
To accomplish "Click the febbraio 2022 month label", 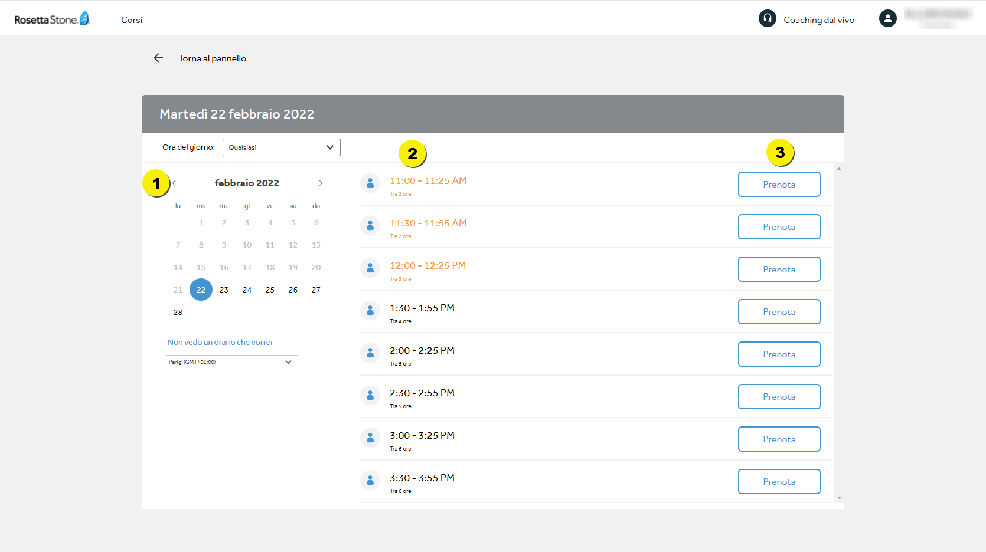I will 247,183.
